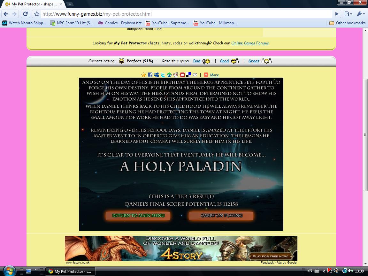
Task: Expand hidden system tray icons
Action: [324, 271]
